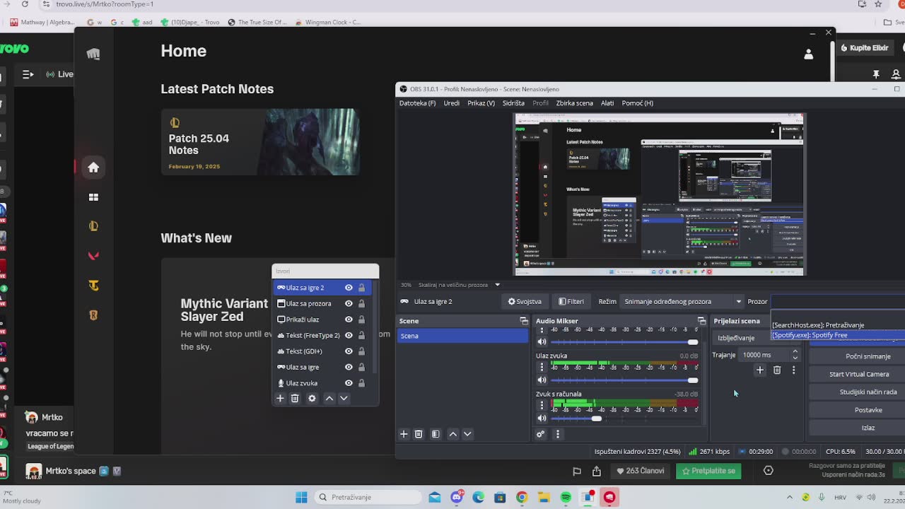The image size is (905, 509).
Task: Open Zbirka scena menu in OBS
Action: pyautogui.click(x=574, y=103)
